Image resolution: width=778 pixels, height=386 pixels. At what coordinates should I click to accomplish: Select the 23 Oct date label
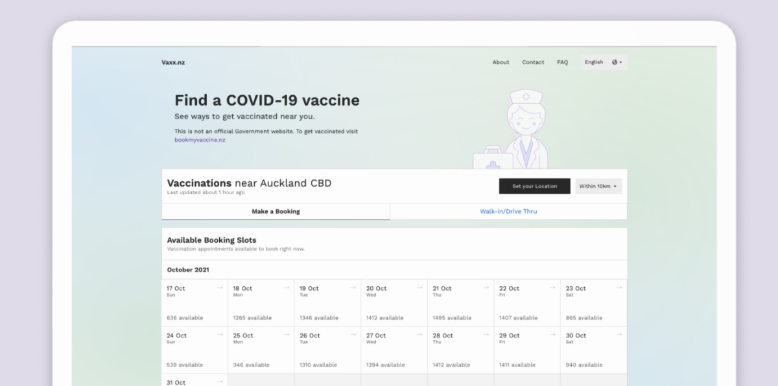pos(576,288)
